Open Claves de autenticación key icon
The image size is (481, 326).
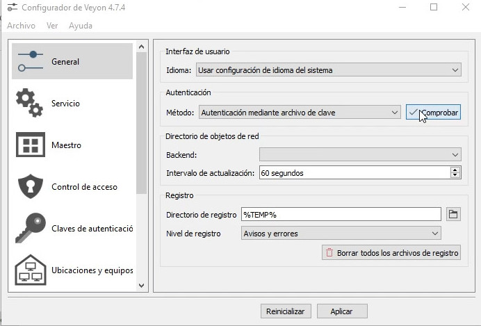(x=30, y=228)
